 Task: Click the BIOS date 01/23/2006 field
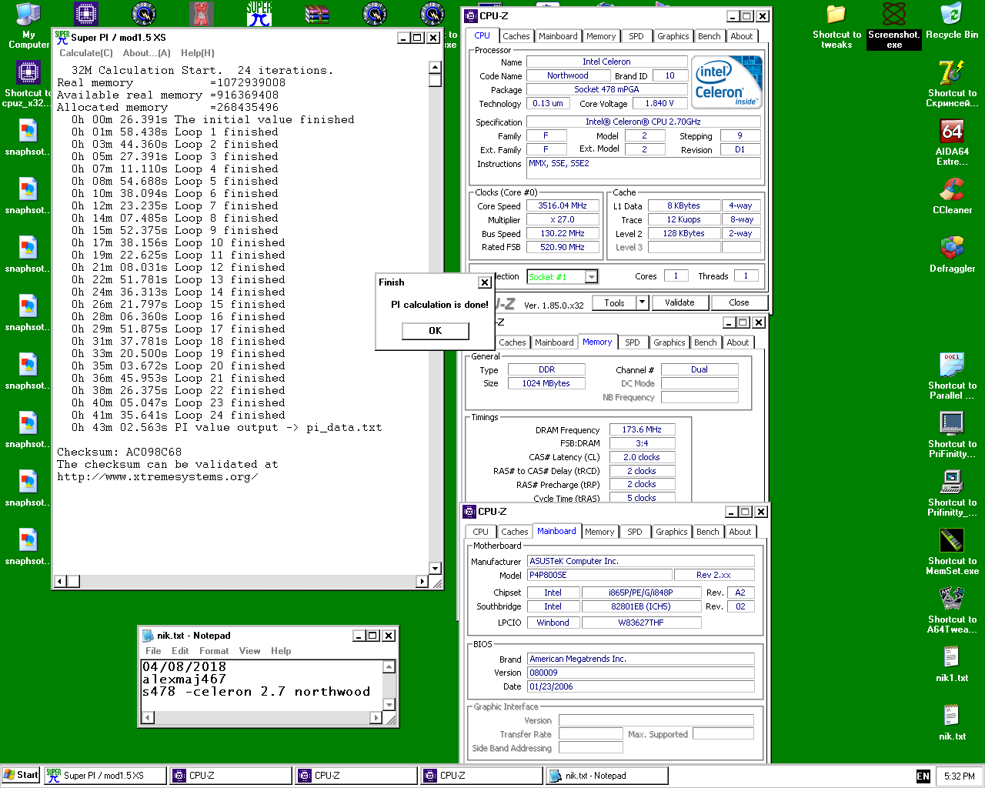(640, 686)
